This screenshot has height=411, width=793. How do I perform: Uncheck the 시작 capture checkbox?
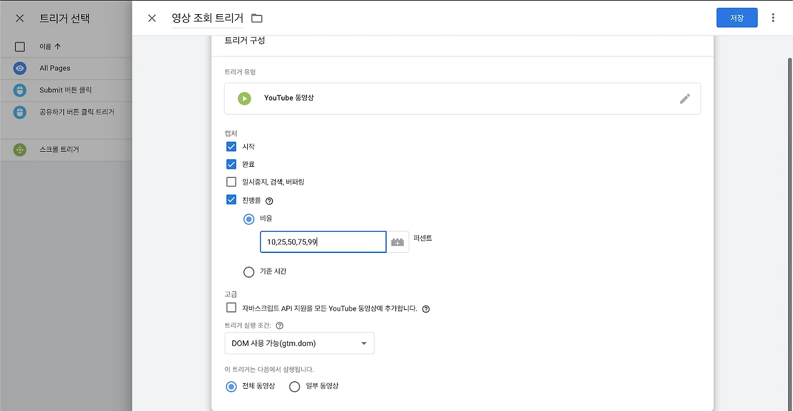point(231,147)
